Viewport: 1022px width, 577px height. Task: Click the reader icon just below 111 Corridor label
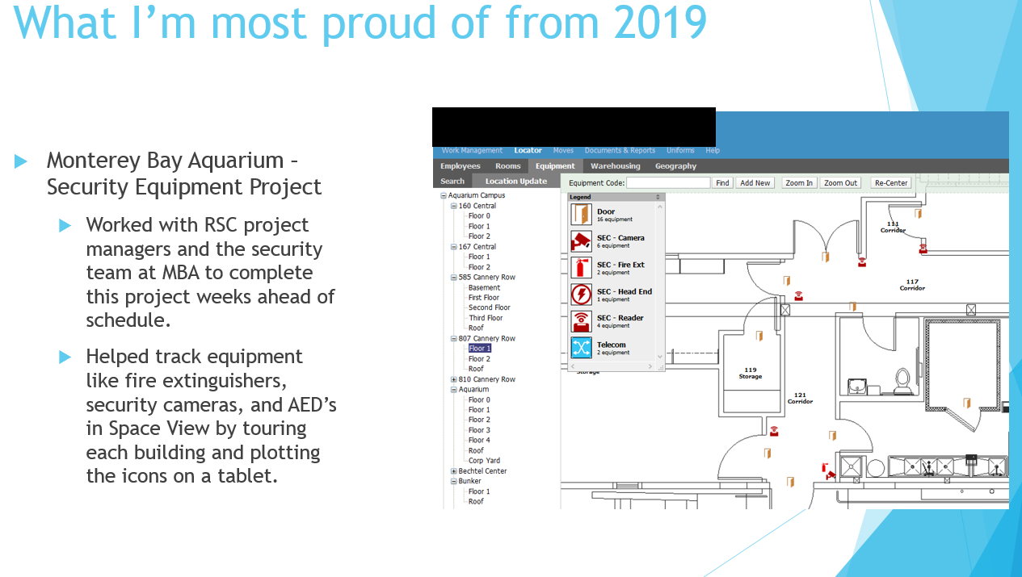(923, 247)
